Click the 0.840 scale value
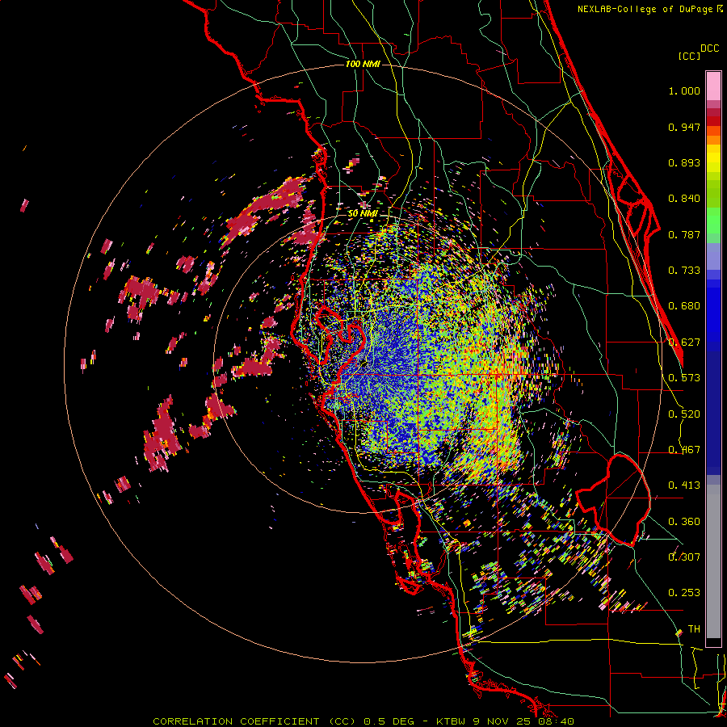Image resolution: width=727 pixels, height=727 pixels. click(x=684, y=199)
